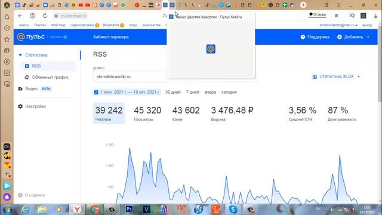The image size is (382, 215).
Task: Reload the page with the refresh icon
Action: coord(45,16)
